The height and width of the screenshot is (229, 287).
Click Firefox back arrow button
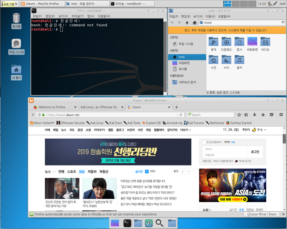(x=33, y=115)
